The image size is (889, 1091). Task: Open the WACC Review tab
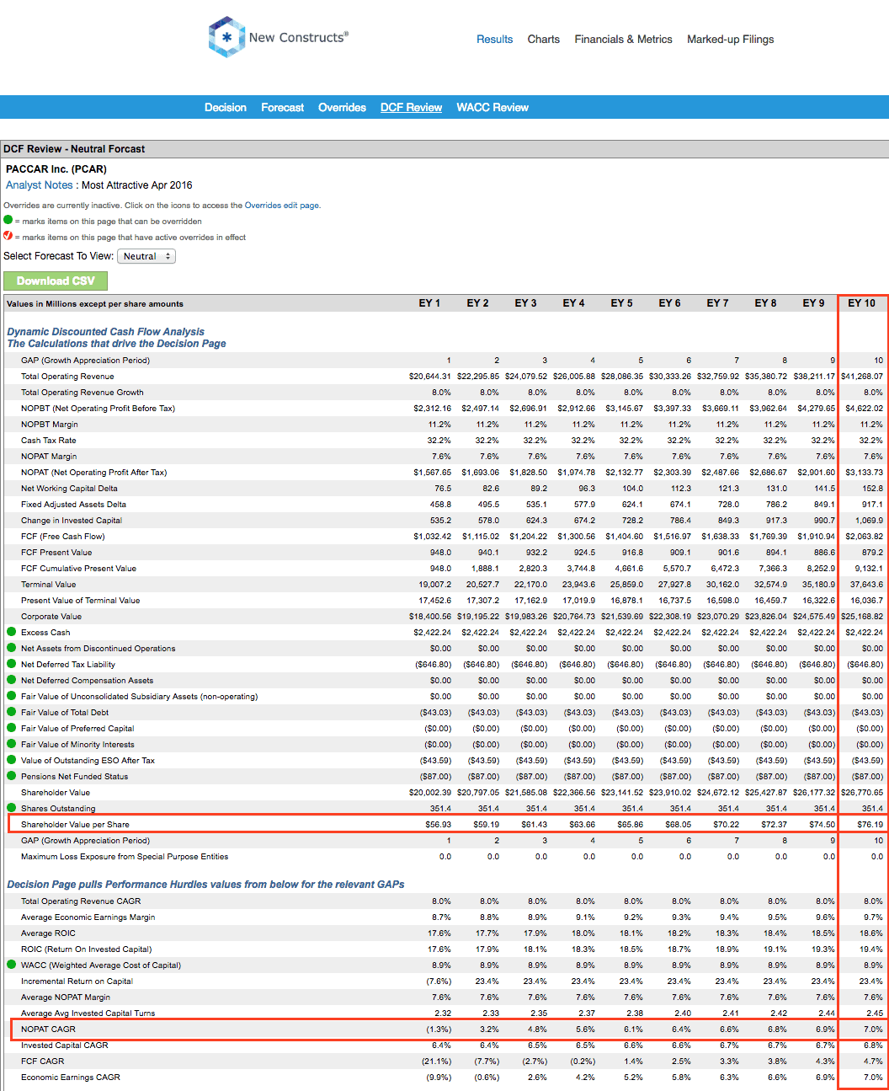[492, 107]
